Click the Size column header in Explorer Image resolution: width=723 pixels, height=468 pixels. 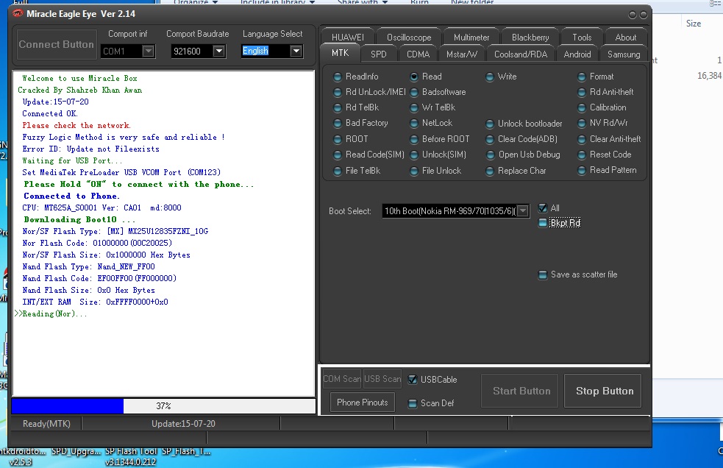pyautogui.click(x=694, y=24)
